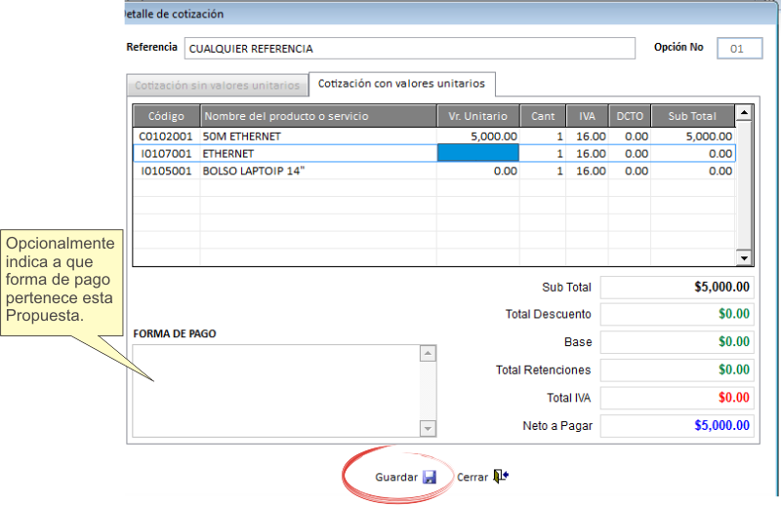Select the BOLSO LAPTOIP 14" row
The width and height of the screenshot is (781, 505).
[433, 171]
